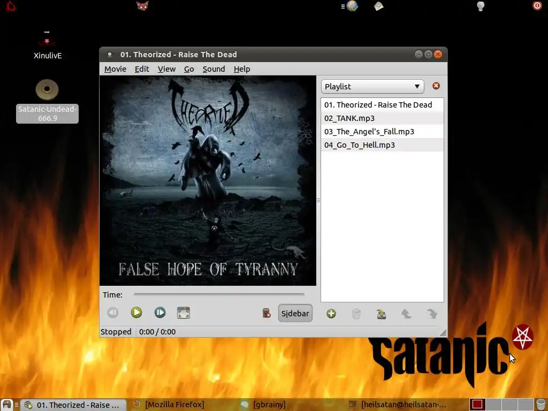Click the window menu icon in title bar

coord(109,55)
